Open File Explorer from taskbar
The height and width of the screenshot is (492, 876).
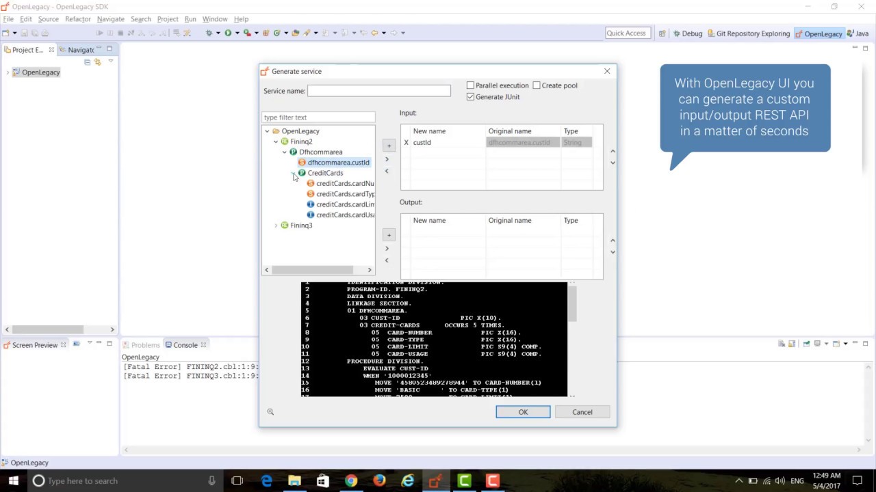[x=294, y=481]
